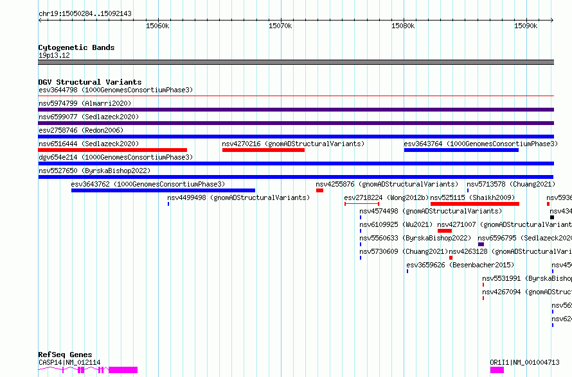Open the nsv4499498 (gnomADStructuralVariants) label
Image resolution: width=572 pixels, height=377 pixels.
coord(238,197)
